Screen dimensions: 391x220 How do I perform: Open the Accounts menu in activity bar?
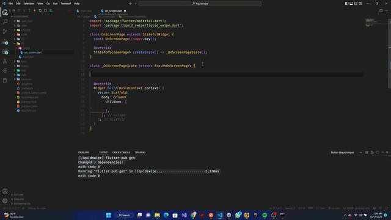pos(5,191)
